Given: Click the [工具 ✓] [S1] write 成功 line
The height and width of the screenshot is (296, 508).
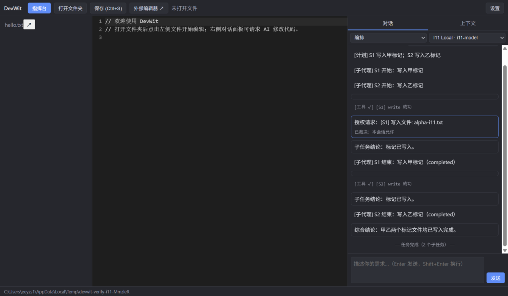Looking at the screenshot, I should (x=383, y=107).
